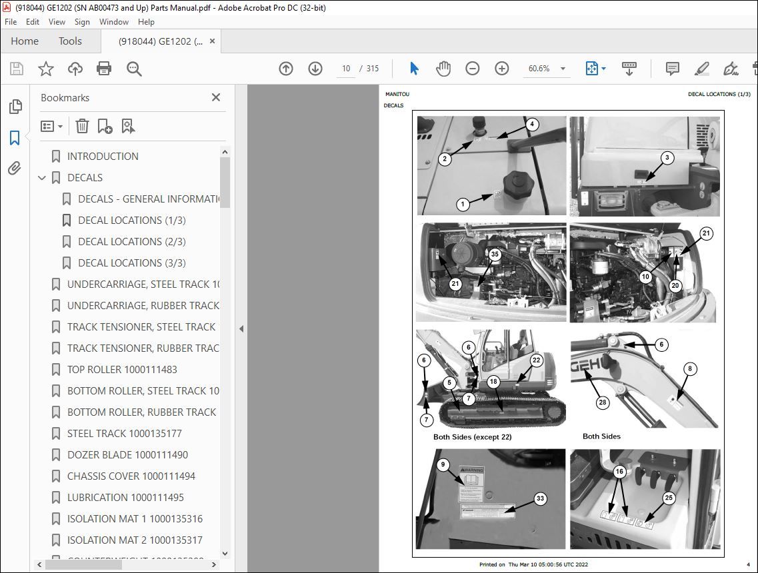Edit the current page number field
The image size is (758, 573).
click(345, 68)
